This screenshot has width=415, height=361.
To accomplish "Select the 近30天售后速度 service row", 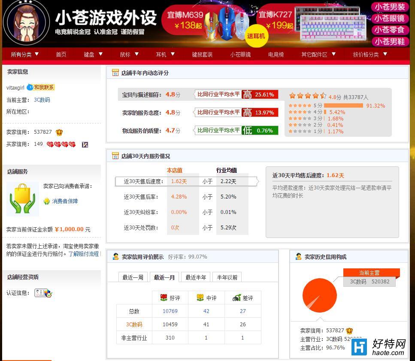I will pyautogui.click(x=186, y=181).
